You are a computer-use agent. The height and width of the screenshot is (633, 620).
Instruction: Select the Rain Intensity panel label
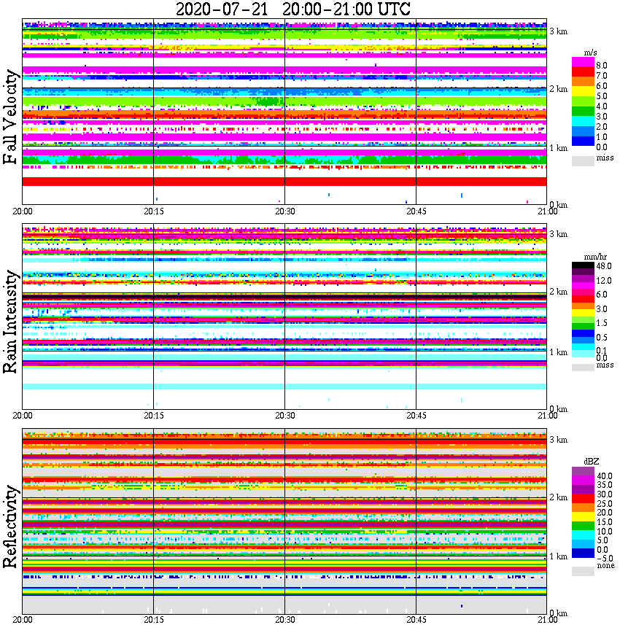tap(11, 322)
